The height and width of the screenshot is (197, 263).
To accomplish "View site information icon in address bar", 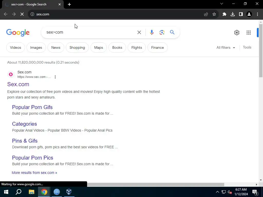I will click(x=32, y=14).
